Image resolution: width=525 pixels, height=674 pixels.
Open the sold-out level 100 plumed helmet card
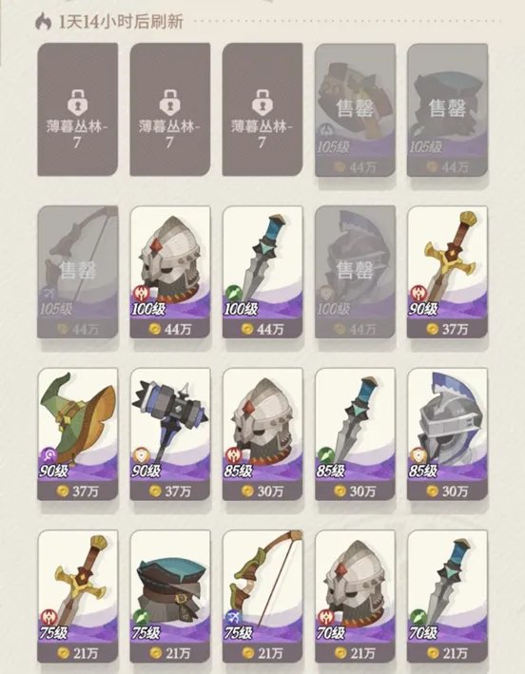[355, 272]
